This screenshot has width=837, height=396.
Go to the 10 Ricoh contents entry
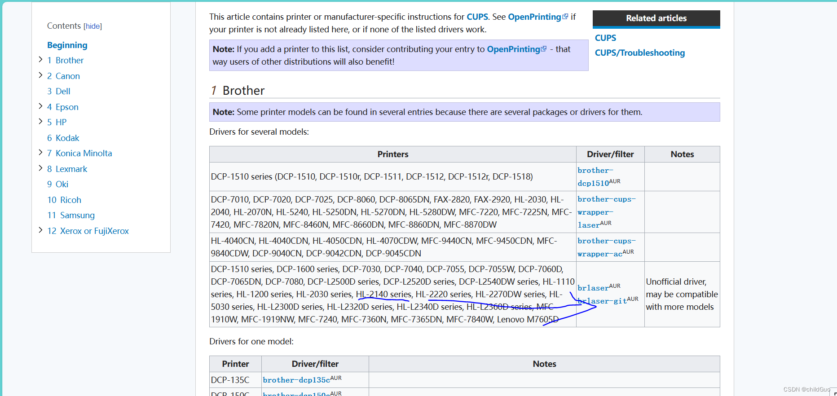[64, 200]
